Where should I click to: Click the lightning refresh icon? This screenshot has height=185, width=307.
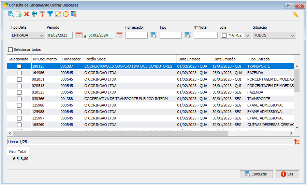(x=66, y=14)
